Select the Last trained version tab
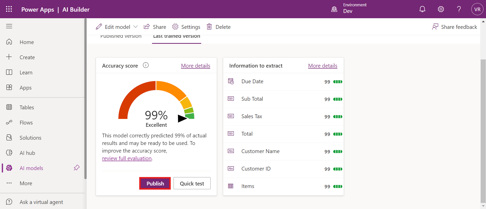 click(177, 36)
